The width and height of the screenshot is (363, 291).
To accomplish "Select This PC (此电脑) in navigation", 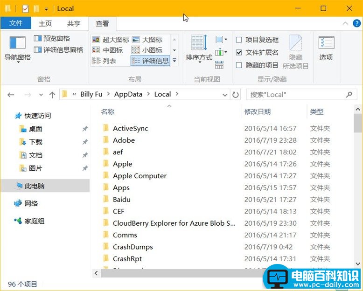I will tap(45, 186).
